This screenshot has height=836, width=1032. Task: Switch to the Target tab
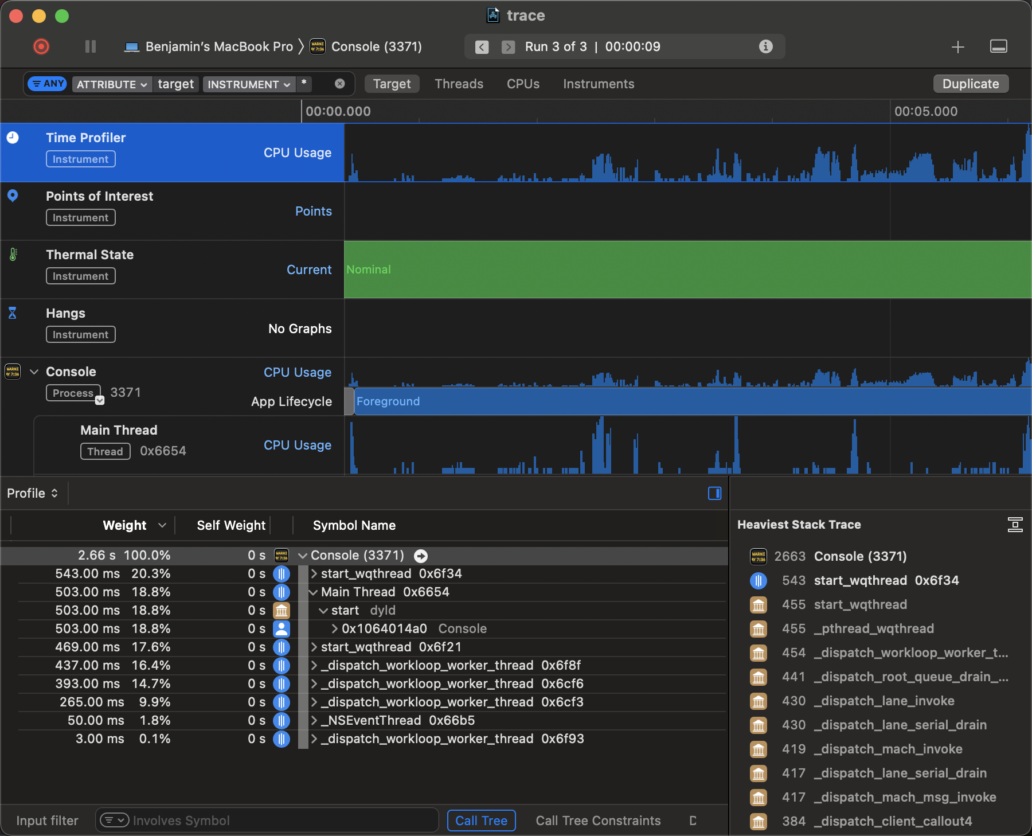point(392,84)
